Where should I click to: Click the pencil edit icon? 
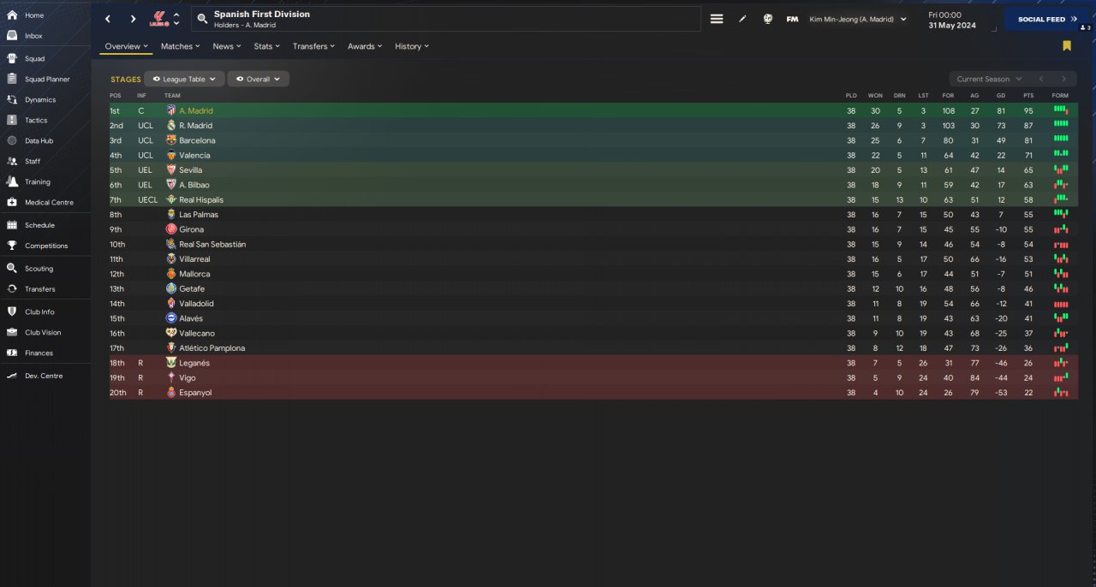click(x=742, y=19)
